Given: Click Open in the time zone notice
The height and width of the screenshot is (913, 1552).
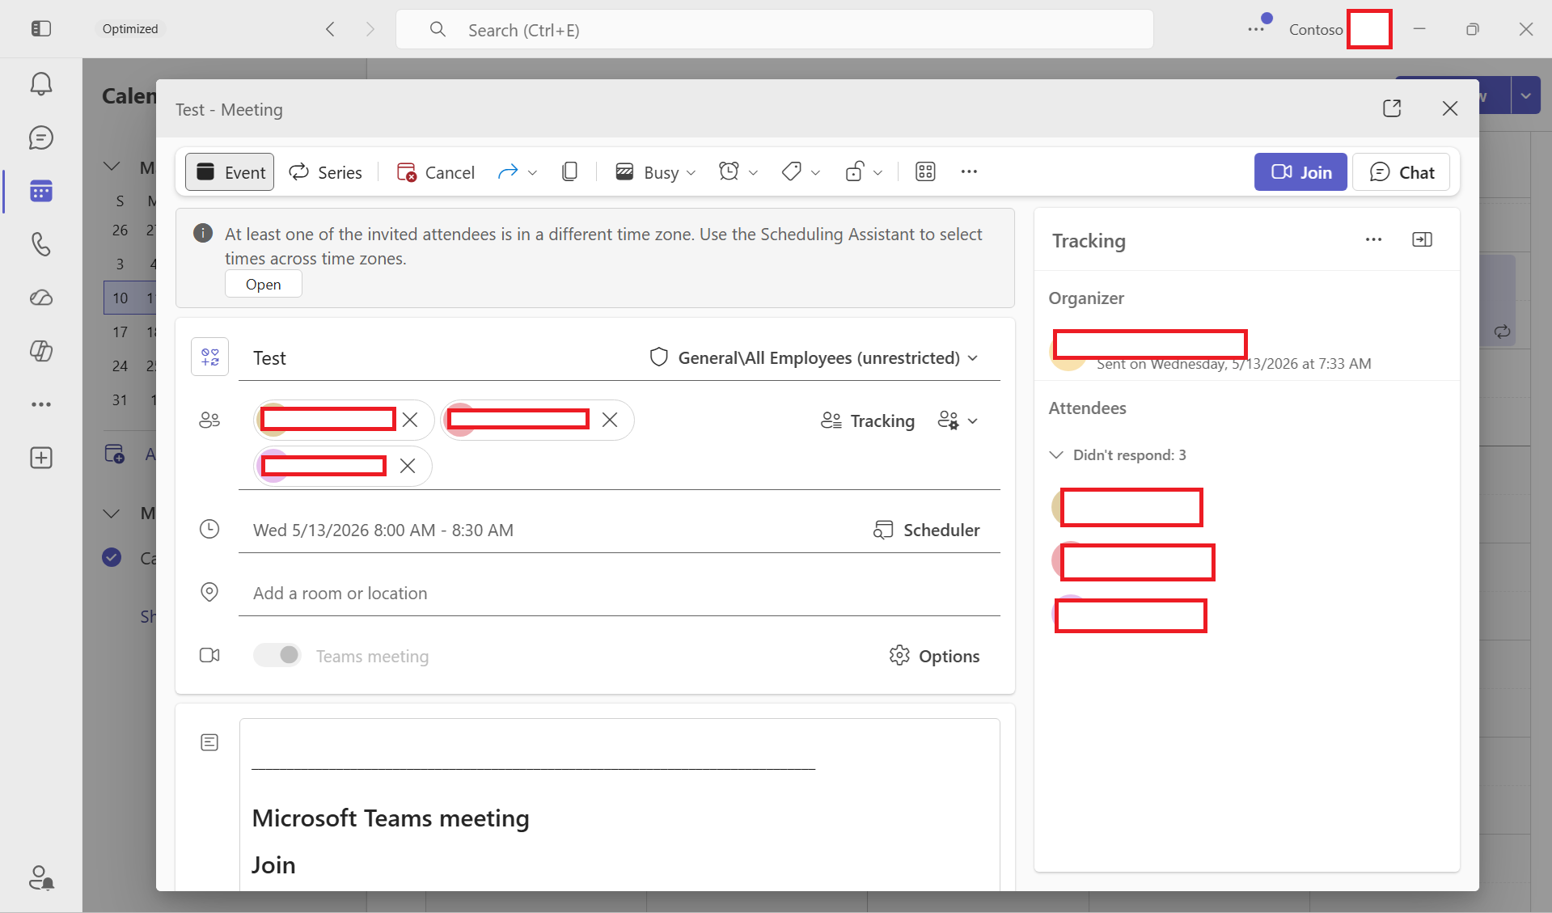Looking at the screenshot, I should click(x=264, y=284).
